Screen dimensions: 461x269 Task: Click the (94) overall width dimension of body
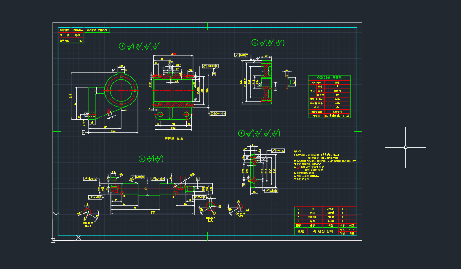[113, 131]
